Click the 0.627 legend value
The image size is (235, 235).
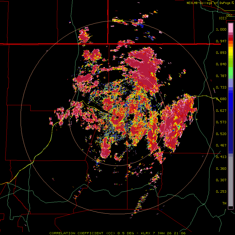221,111
